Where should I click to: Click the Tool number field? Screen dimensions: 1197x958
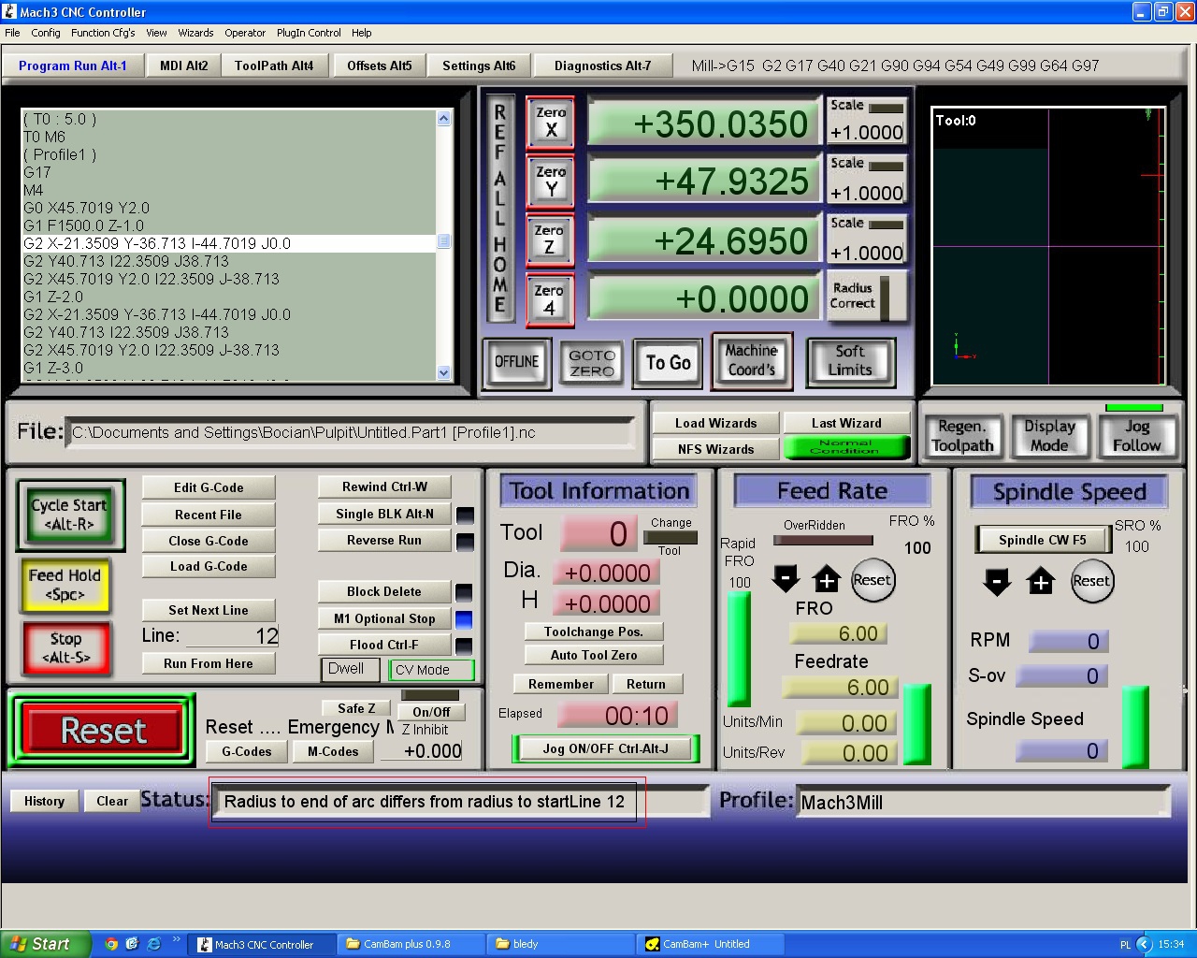598,533
